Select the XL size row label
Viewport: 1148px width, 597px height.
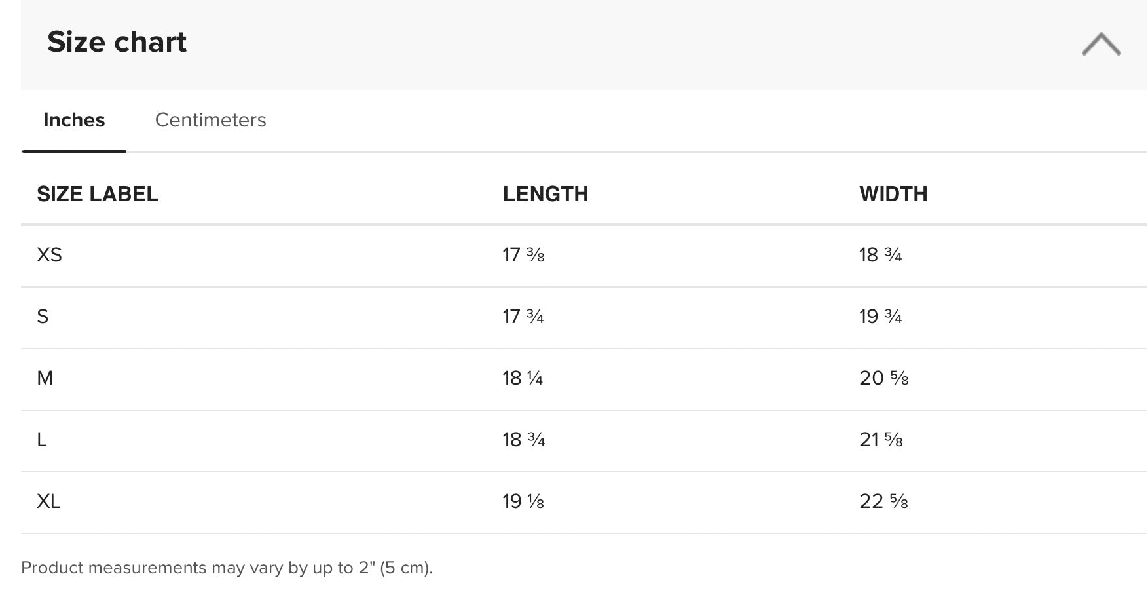pyautogui.click(x=48, y=501)
